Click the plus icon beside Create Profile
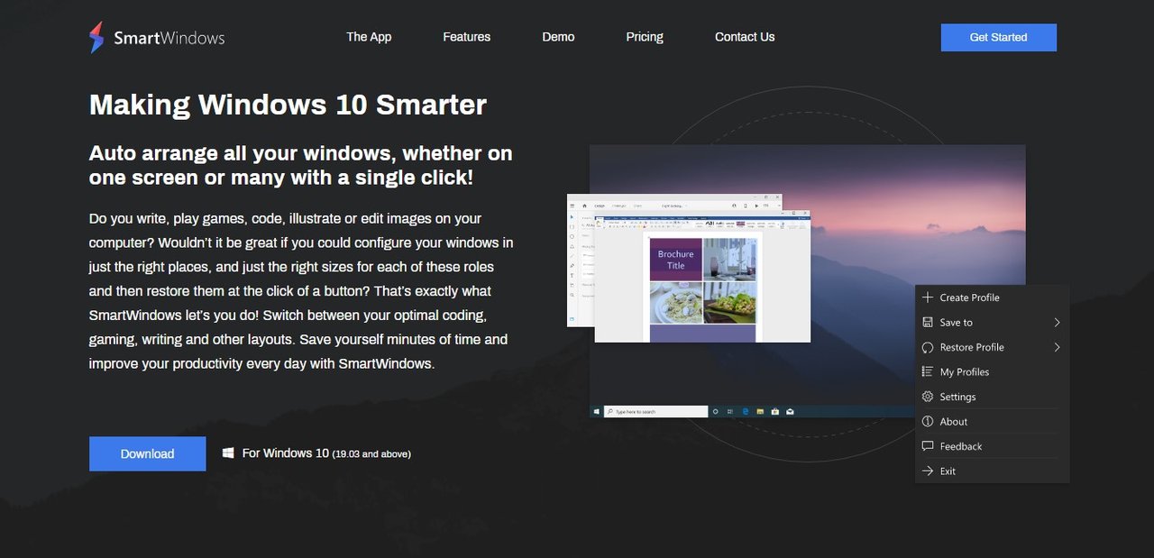 928,297
